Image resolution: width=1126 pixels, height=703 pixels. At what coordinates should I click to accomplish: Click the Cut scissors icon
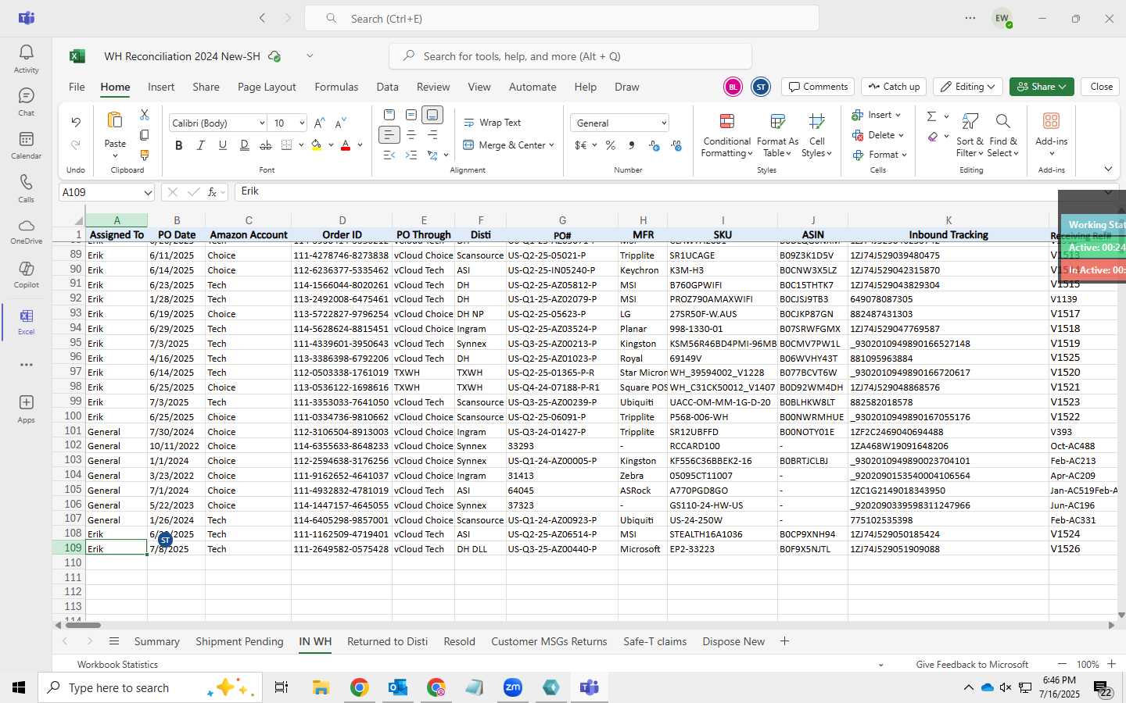point(144,115)
